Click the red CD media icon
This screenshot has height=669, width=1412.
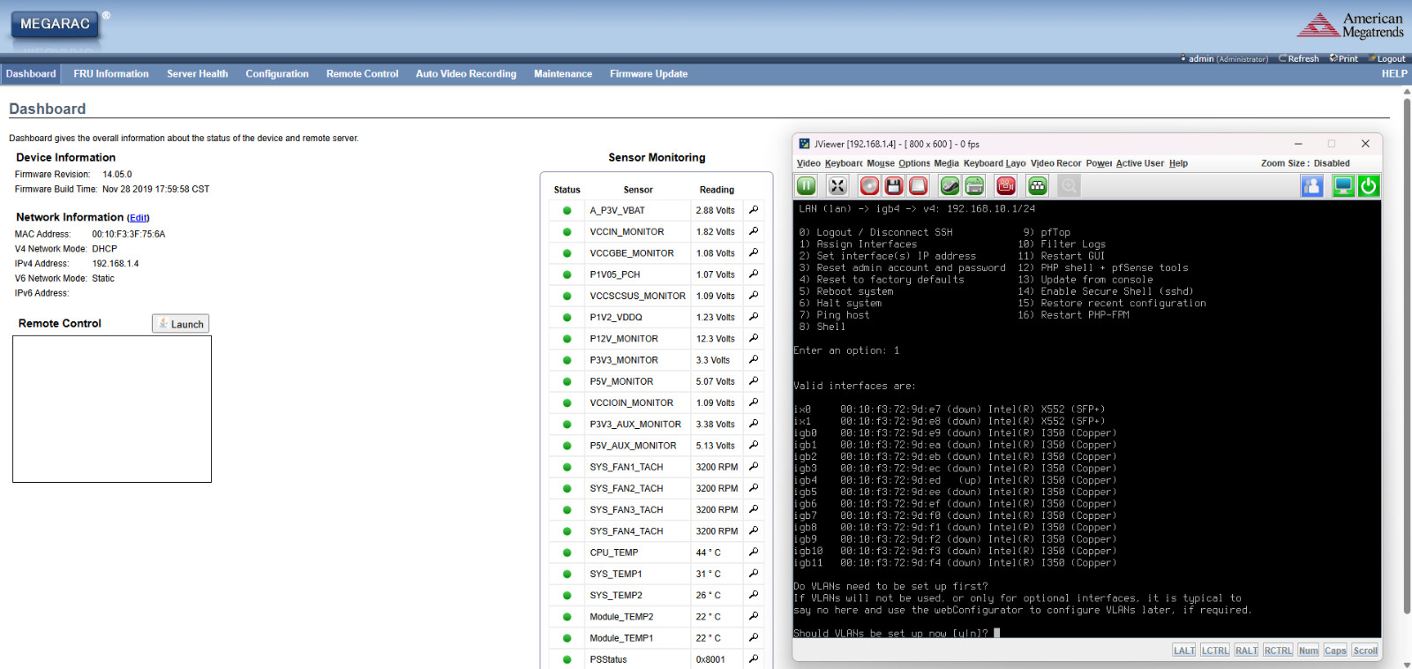[869, 185]
